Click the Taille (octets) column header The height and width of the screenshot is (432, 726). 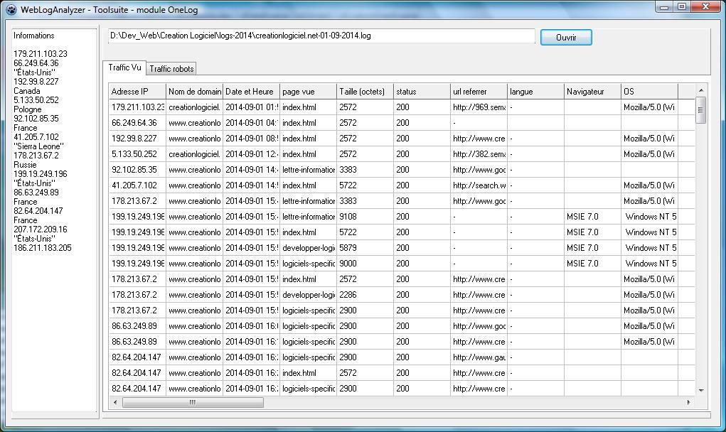(363, 91)
